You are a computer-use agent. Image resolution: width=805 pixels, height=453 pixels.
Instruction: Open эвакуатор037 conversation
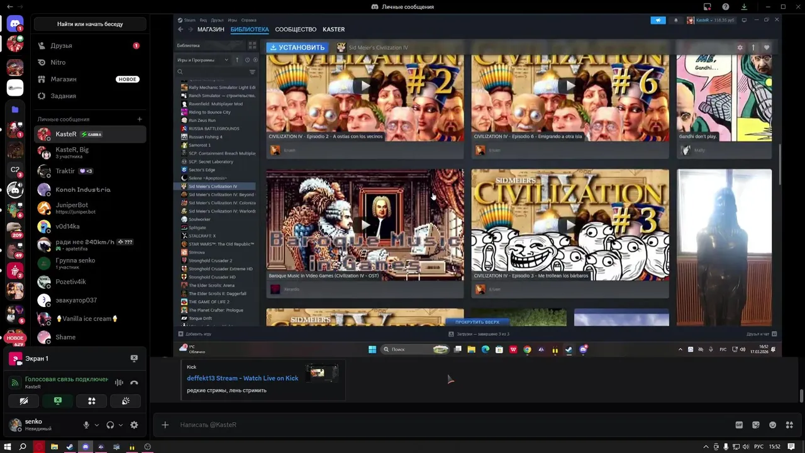[x=90, y=300]
